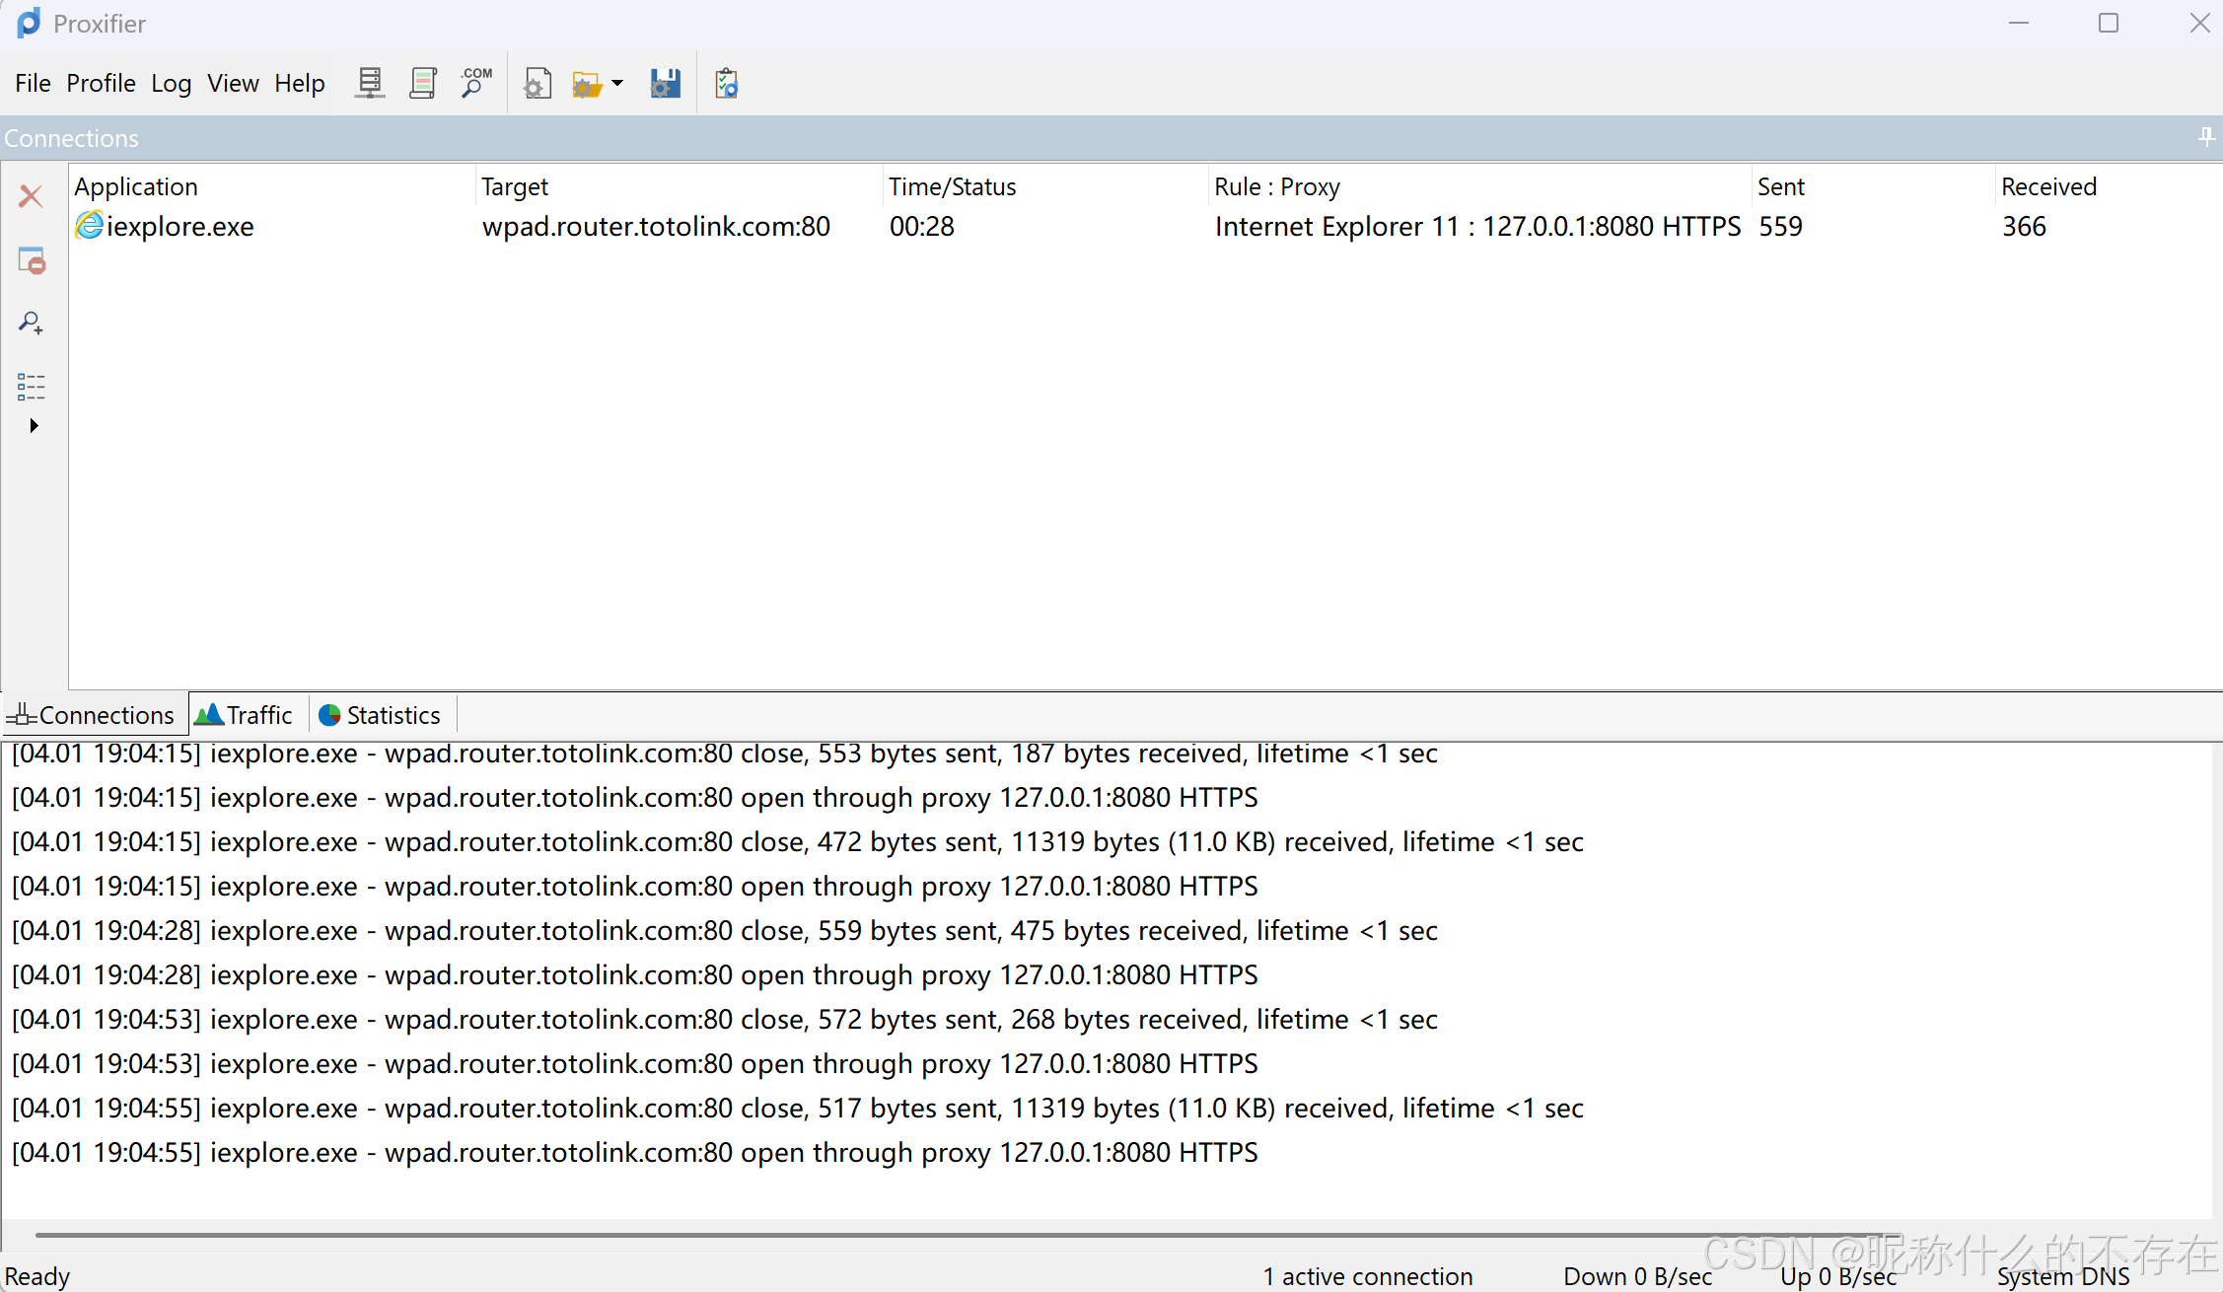Open Name Resolution (.COM) settings icon
Image resolution: width=2223 pixels, height=1292 pixels.
coord(476,83)
